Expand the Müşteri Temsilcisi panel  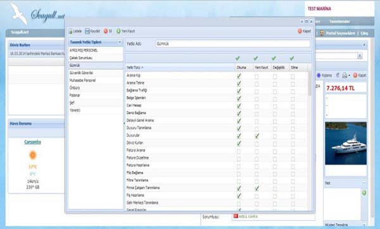coord(364,225)
